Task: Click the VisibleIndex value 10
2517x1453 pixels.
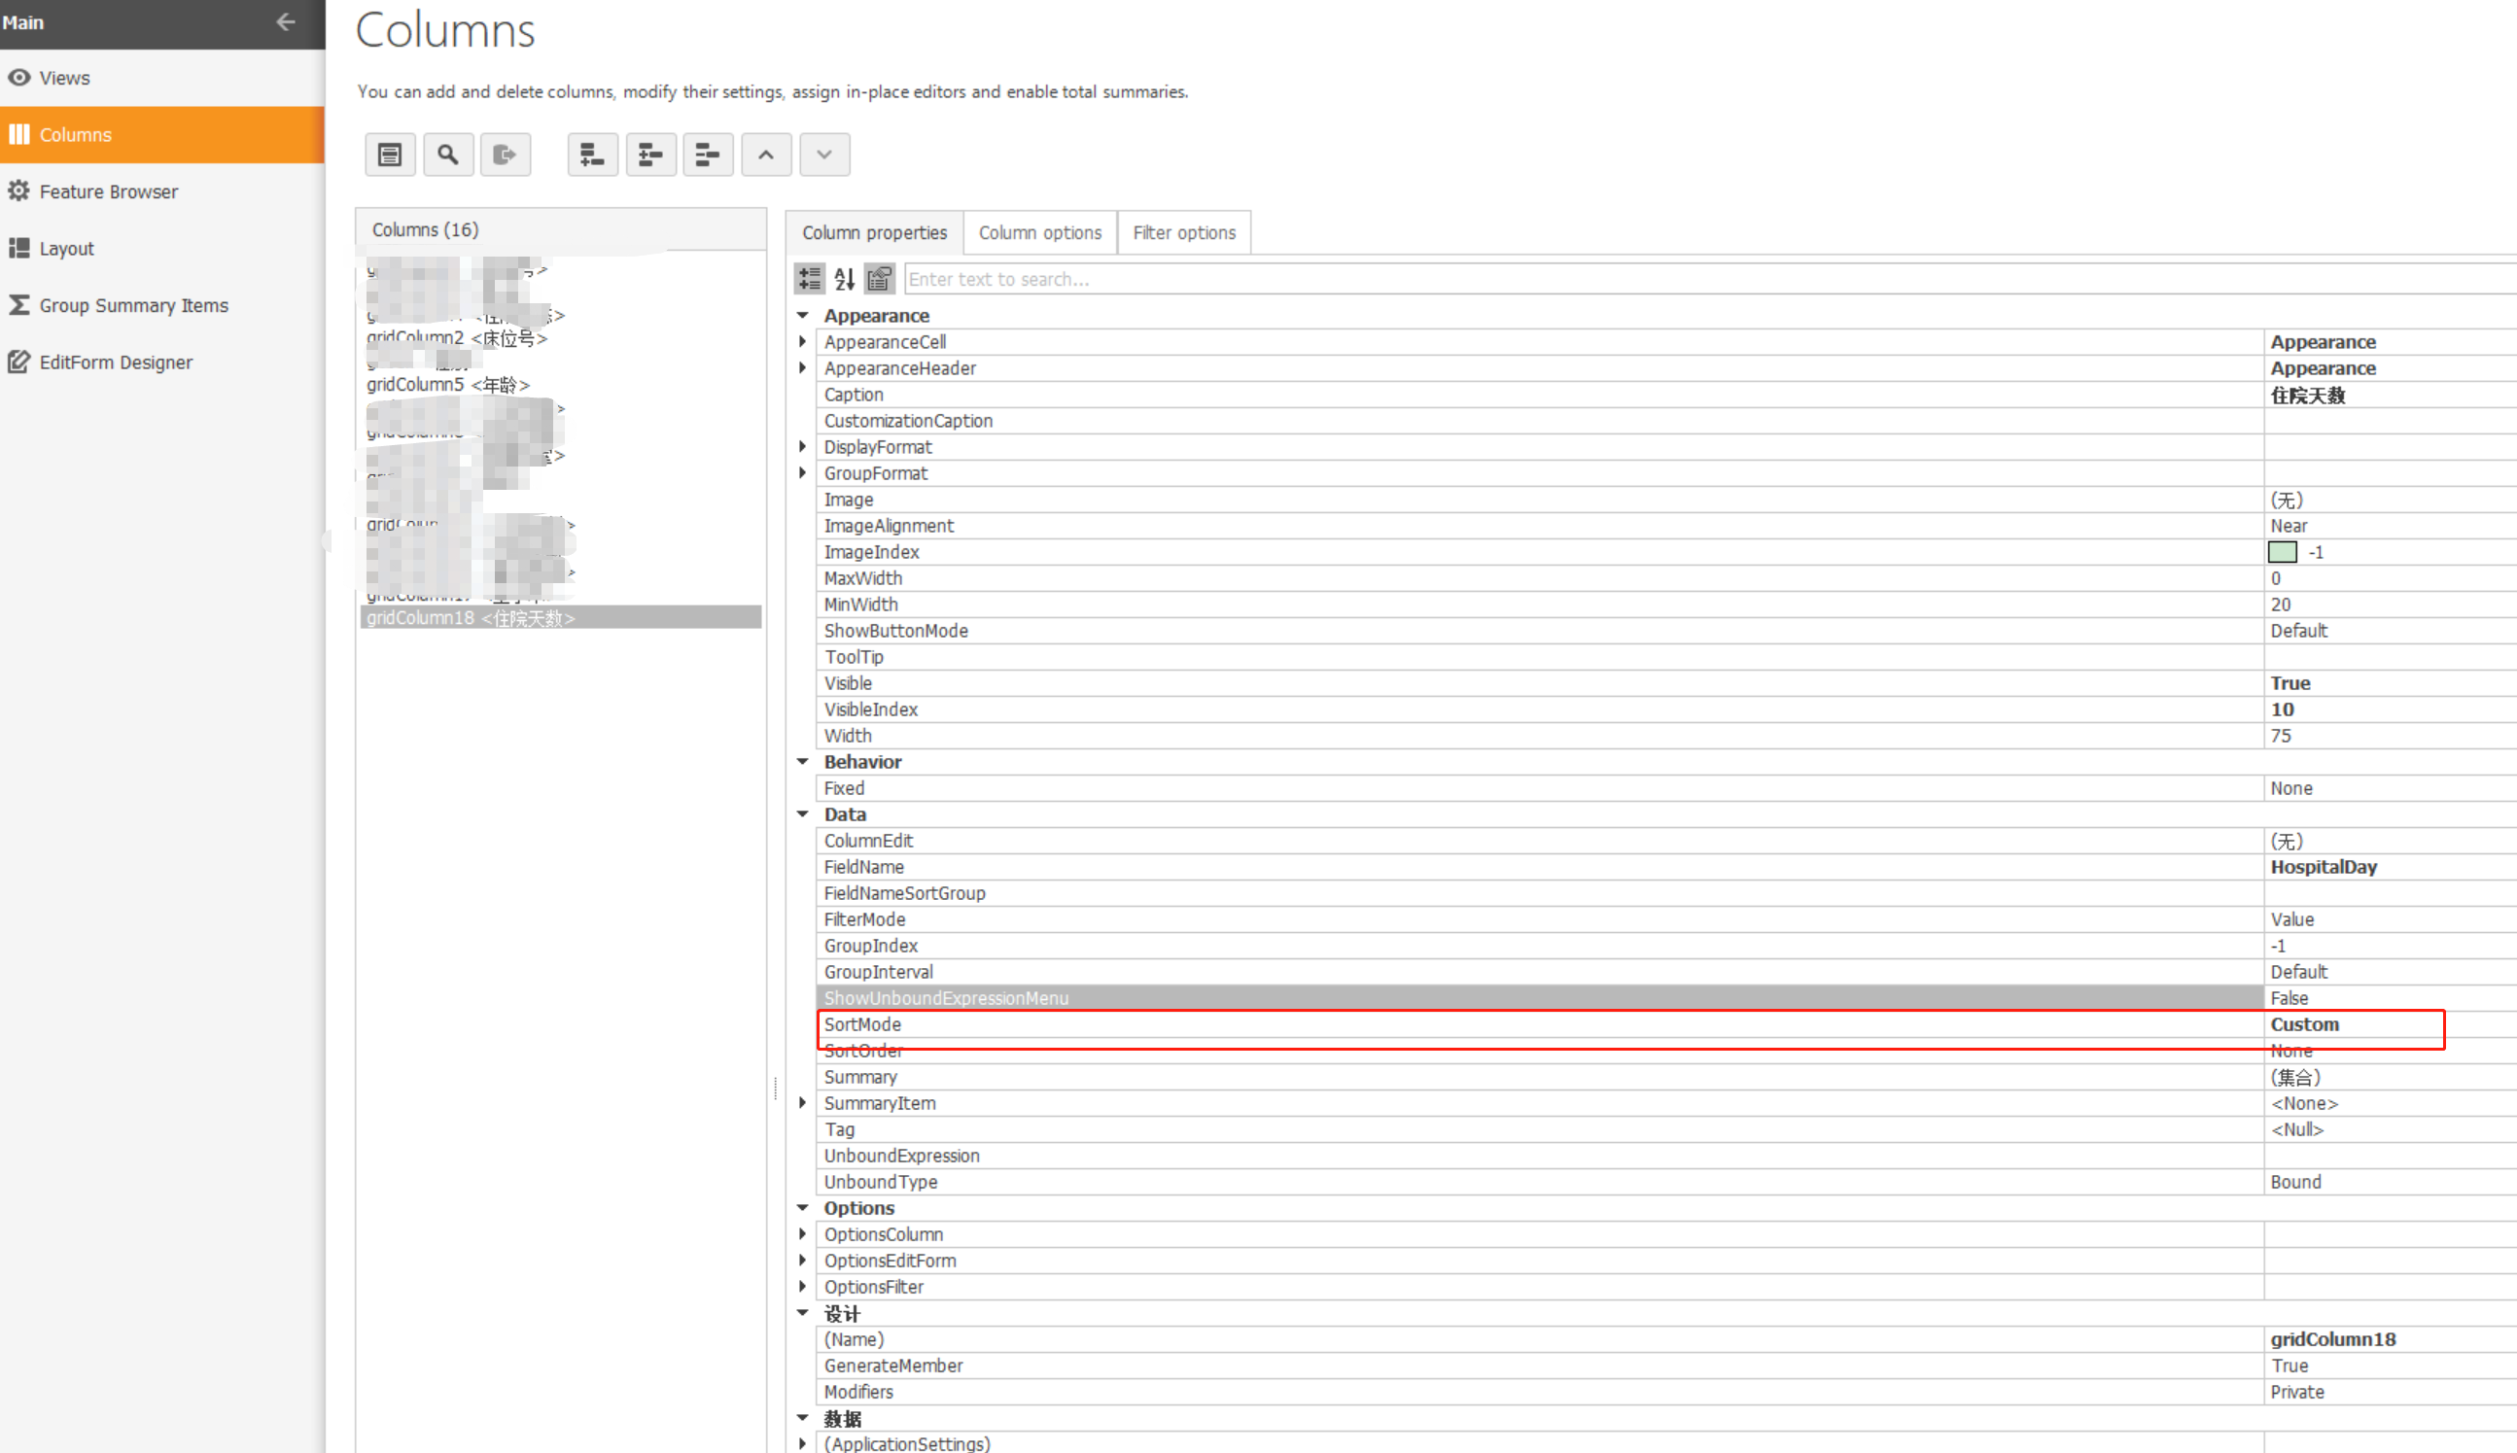Action: point(2283,709)
